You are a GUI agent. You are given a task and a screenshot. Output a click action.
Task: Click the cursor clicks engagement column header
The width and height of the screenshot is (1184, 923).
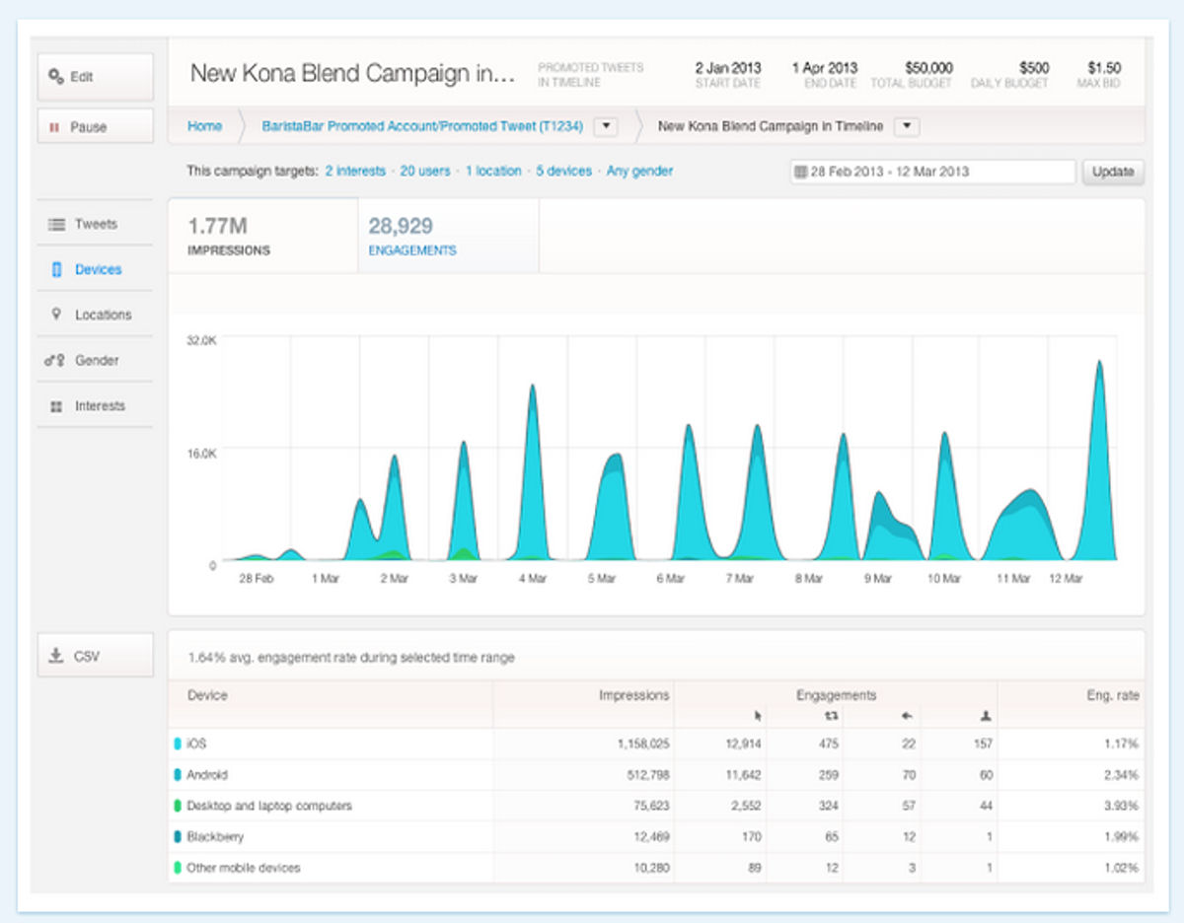point(758,715)
